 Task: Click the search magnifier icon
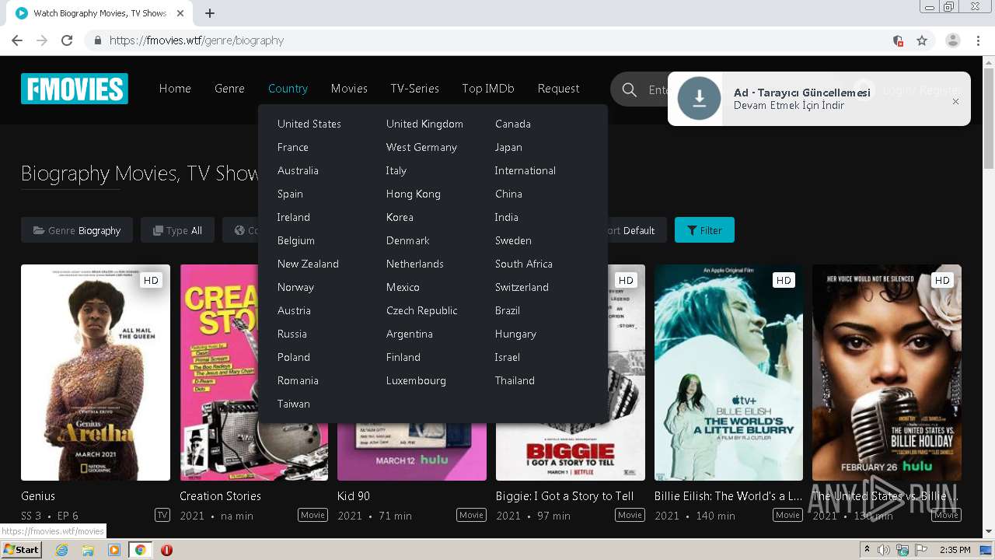(x=629, y=90)
